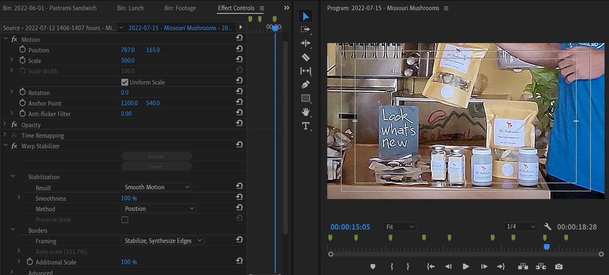
Task: Toggle Scale animation stopwatch
Action: 22,60
